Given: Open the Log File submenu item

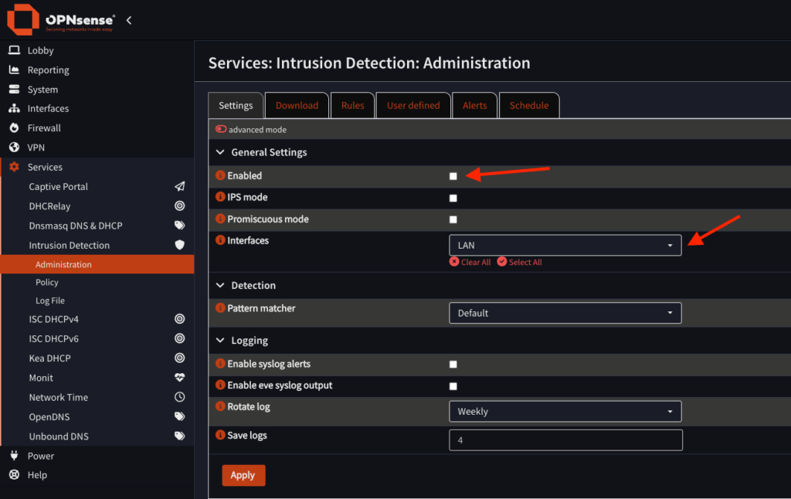Looking at the screenshot, I should coord(50,300).
